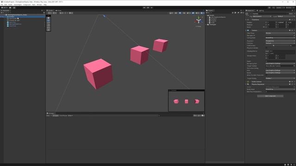Open the shading draw mode dropdown
The height and width of the screenshot is (166, 296).
171,13
